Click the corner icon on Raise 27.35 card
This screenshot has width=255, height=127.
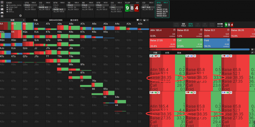(x=174, y=40)
